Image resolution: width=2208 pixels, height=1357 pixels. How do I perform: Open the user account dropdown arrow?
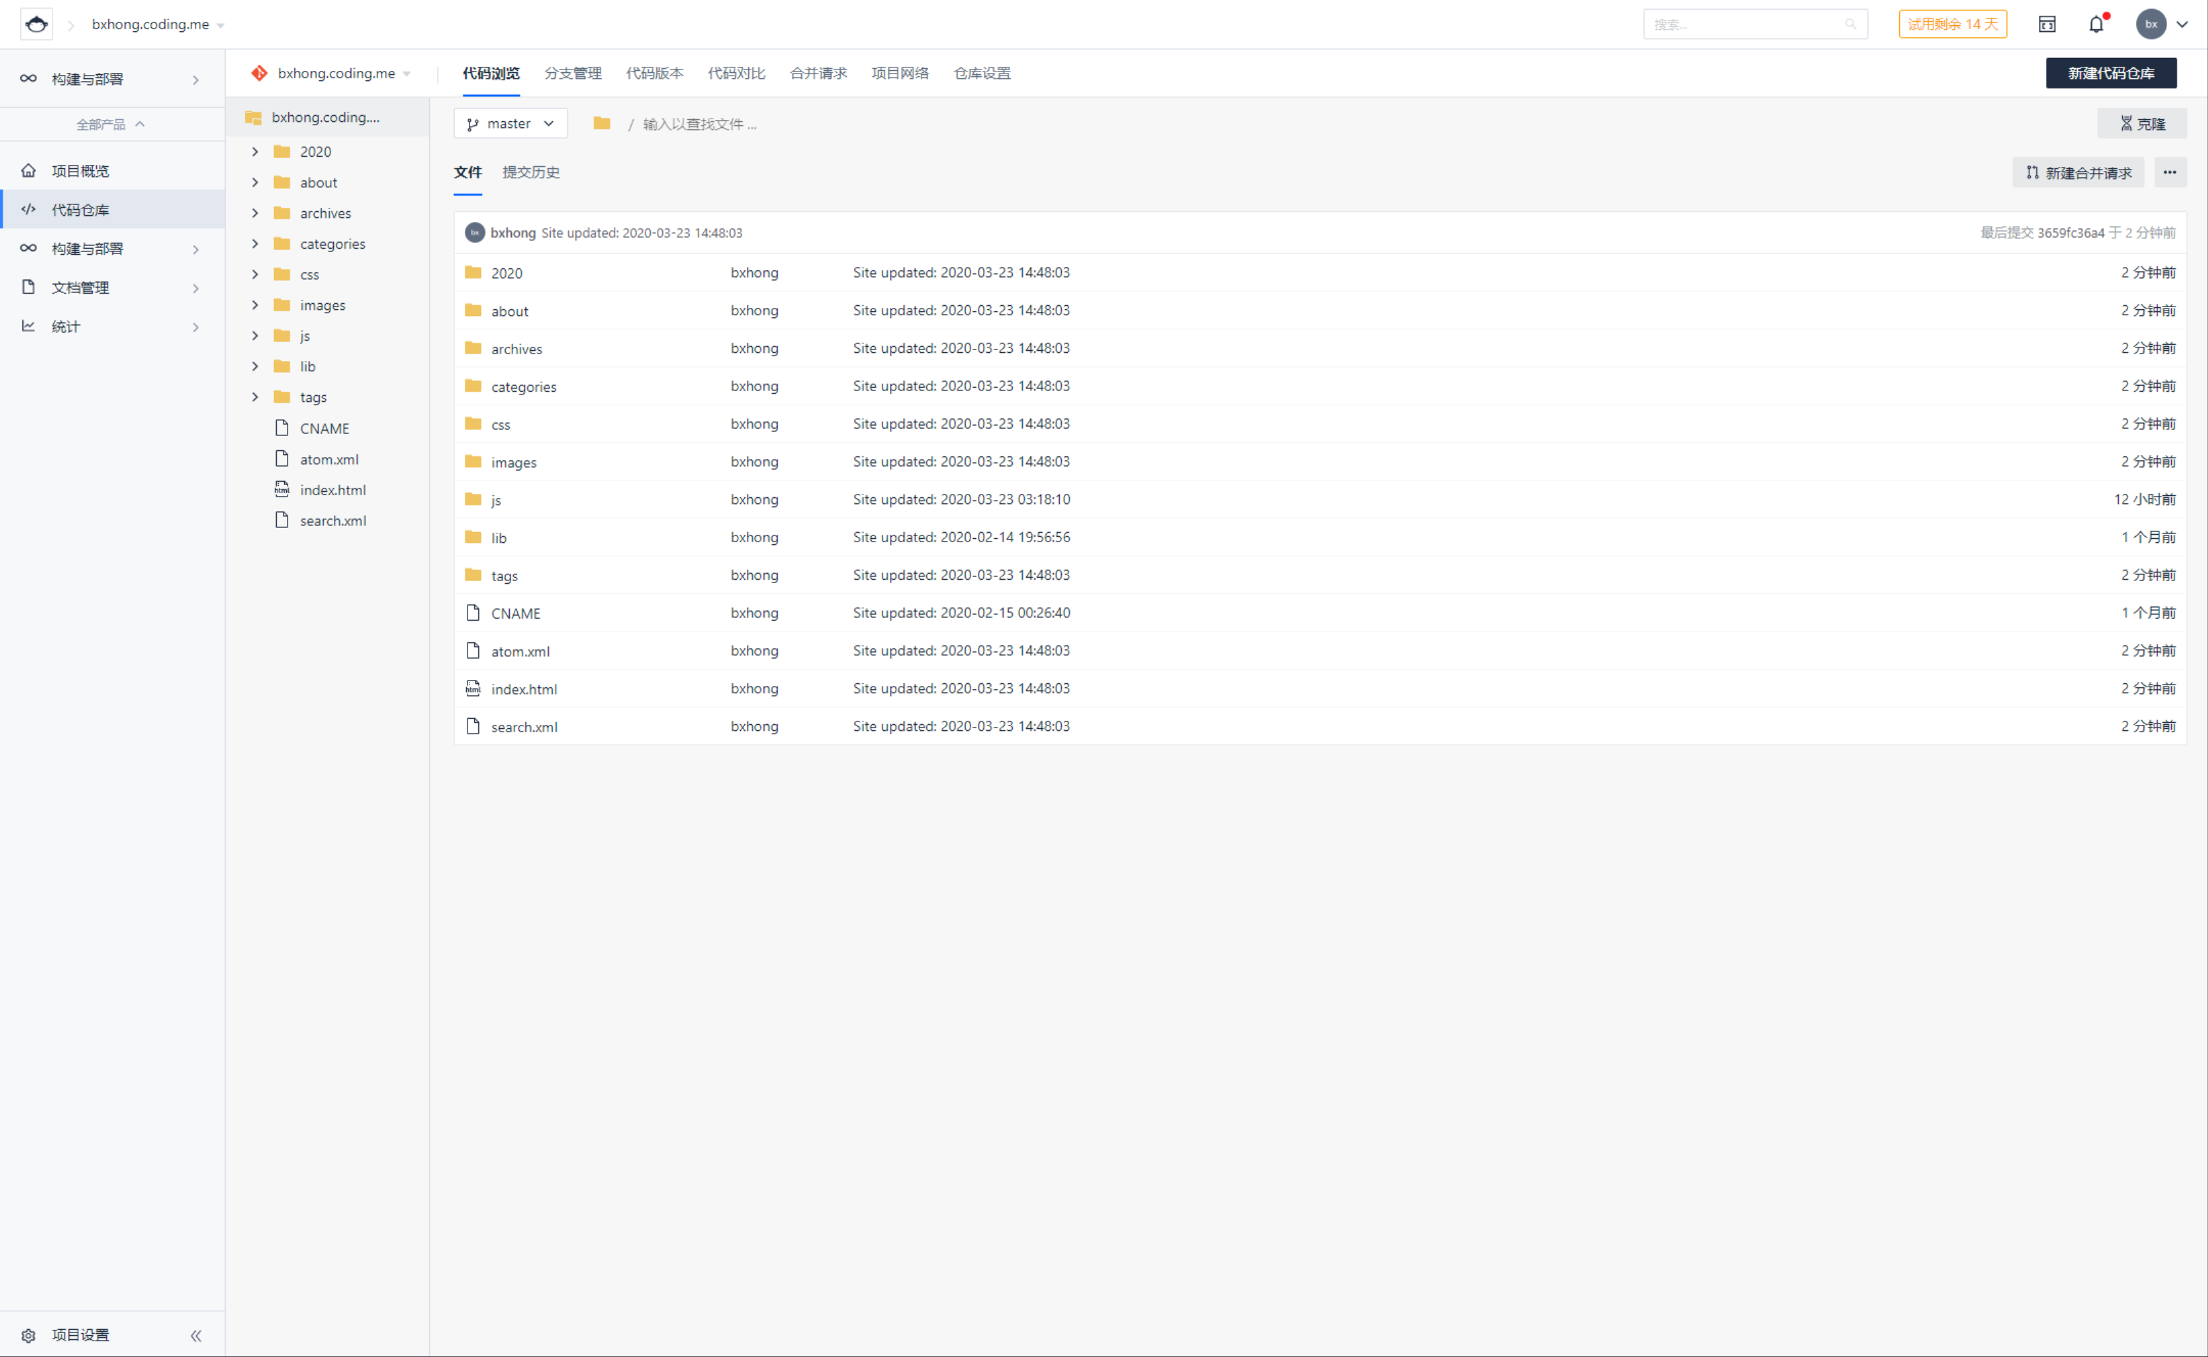pos(2182,25)
